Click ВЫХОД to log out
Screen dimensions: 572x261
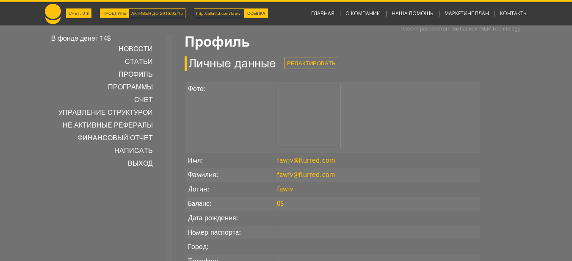click(140, 164)
